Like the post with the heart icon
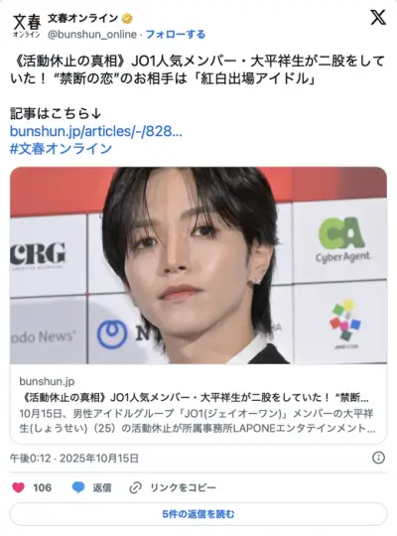The height and width of the screenshot is (536, 397). point(18,487)
